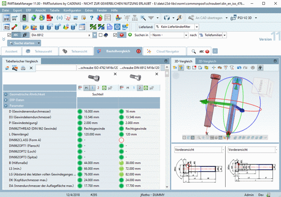Expand the ERP-Daten section

pos(6,100)
